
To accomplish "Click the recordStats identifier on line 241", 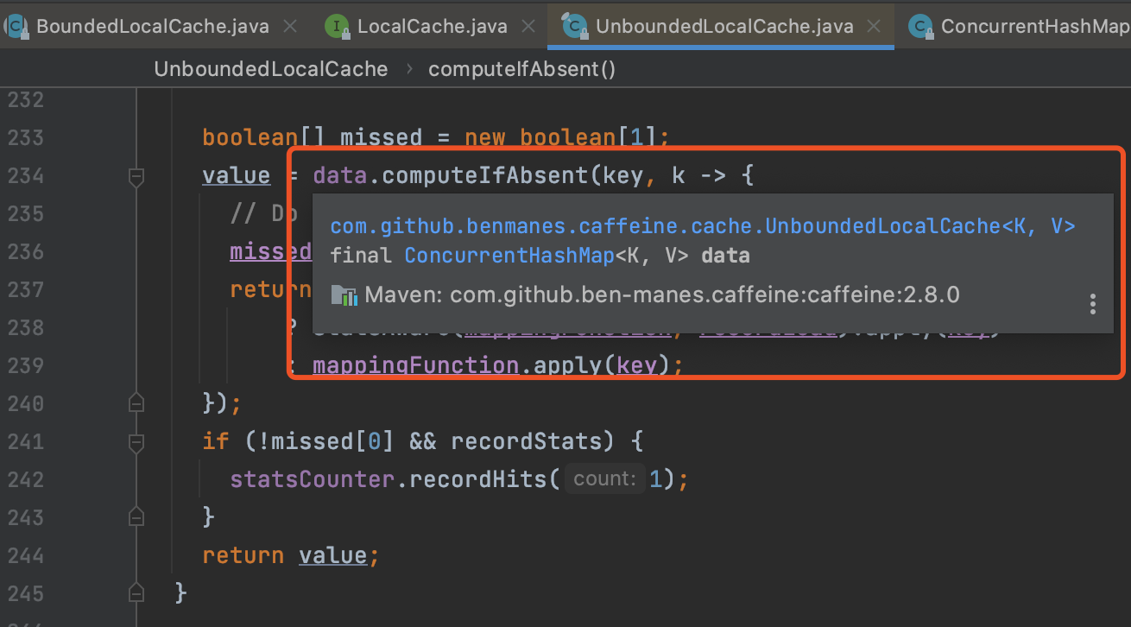I will (x=527, y=442).
